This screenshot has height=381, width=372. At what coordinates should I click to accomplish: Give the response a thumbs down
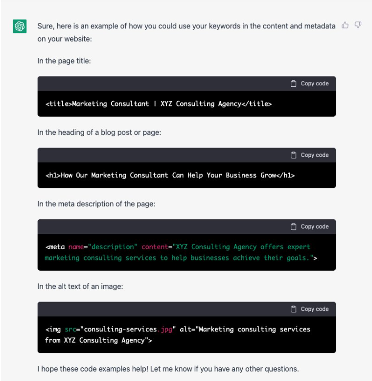click(358, 25)
